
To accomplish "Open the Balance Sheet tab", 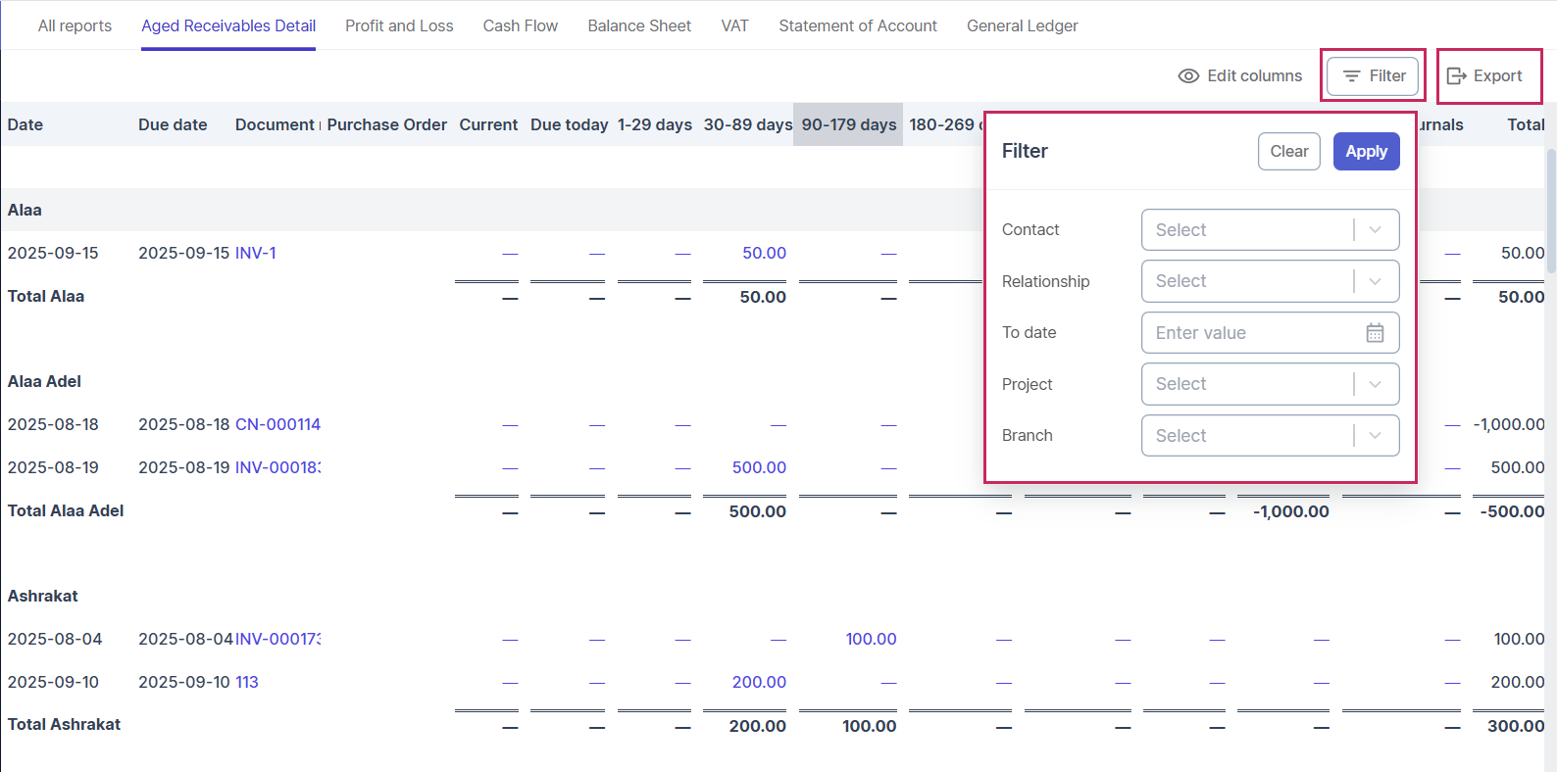I will 639,26.
